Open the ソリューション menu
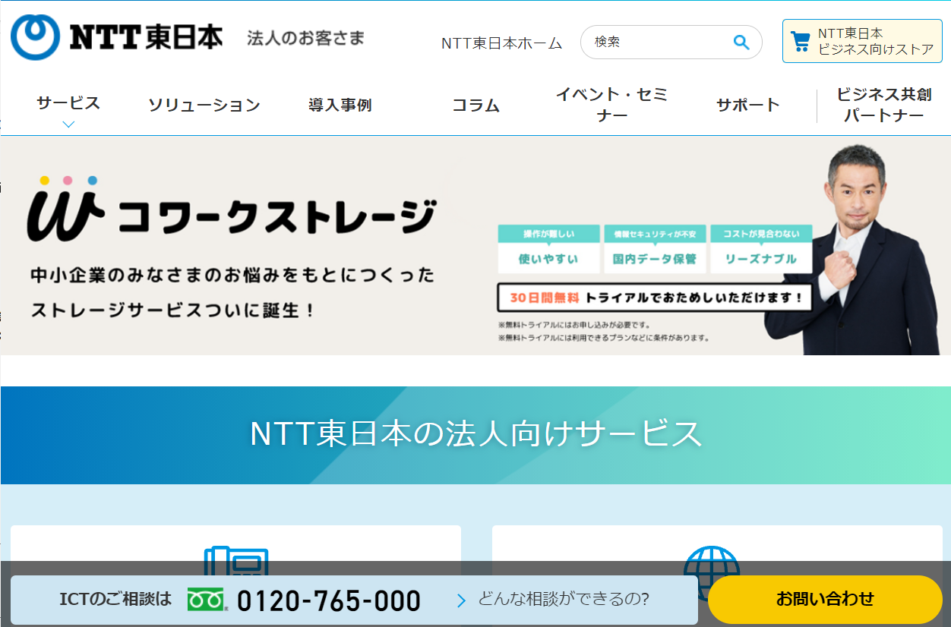The height and width of the screenshot is (627, 951). pyautogui.click(x=204, y=106)
